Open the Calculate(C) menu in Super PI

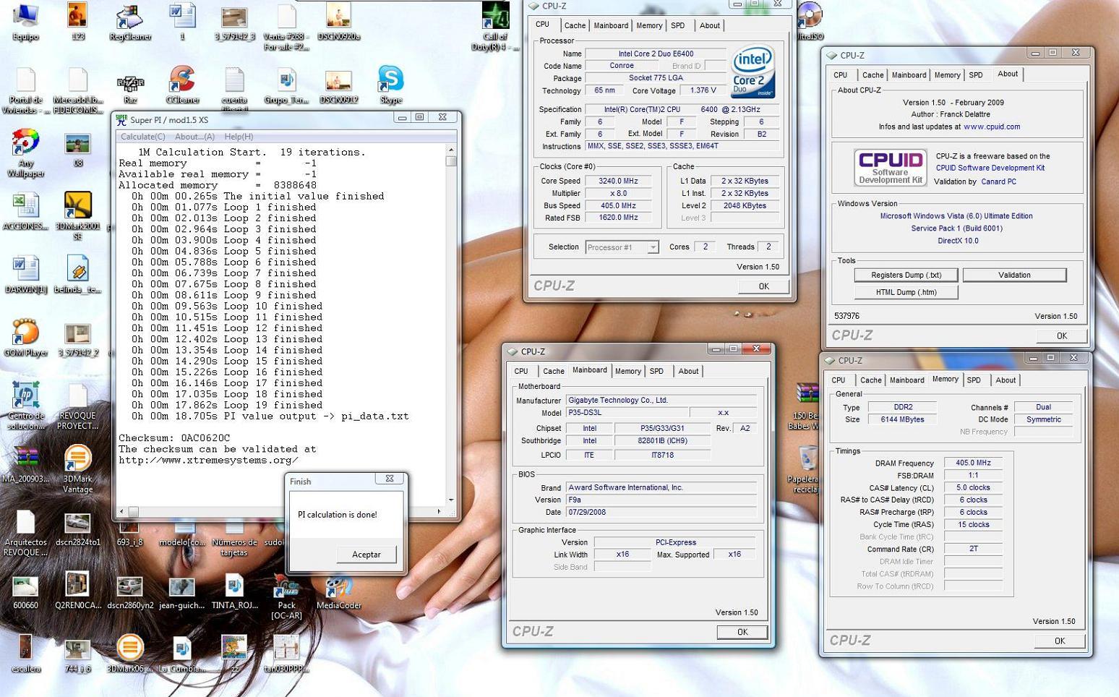[142, 137]
